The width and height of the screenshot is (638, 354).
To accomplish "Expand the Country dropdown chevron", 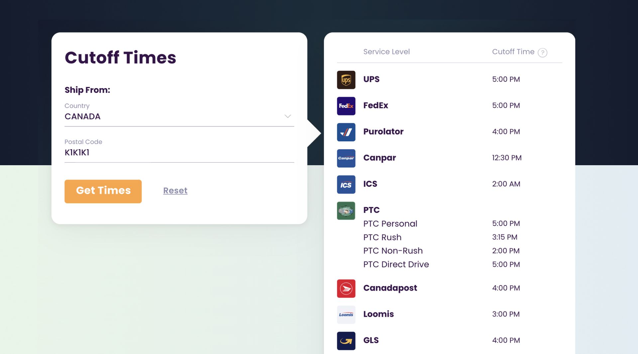I will pos(287,116).
